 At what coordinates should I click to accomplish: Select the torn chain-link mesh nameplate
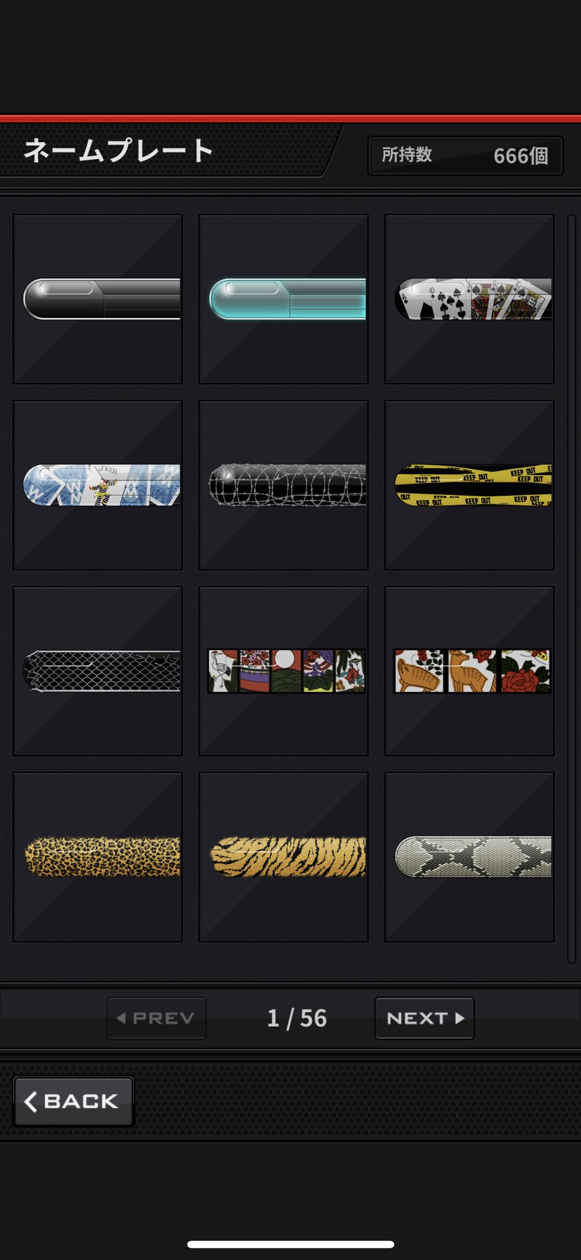(x=98, y=671)
